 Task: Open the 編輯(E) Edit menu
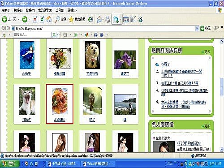point(18,10)
